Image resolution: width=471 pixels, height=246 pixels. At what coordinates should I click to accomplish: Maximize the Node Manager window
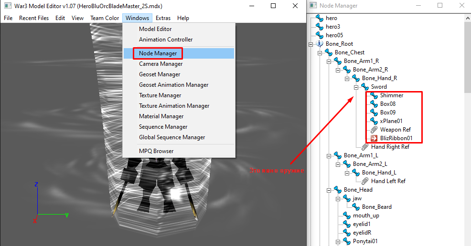[440, 5]
